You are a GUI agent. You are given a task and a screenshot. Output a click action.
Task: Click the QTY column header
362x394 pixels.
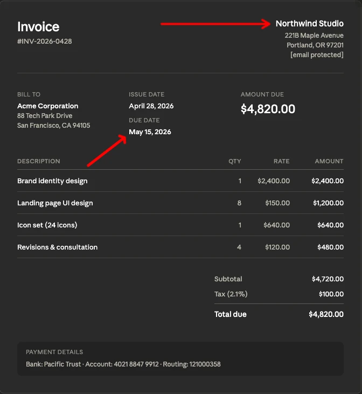pos(235,161)
